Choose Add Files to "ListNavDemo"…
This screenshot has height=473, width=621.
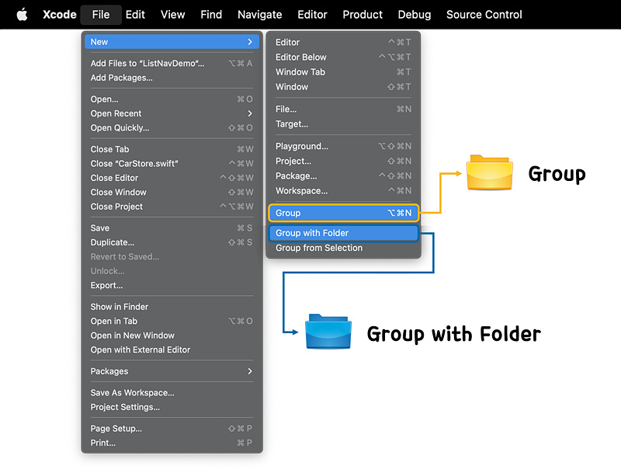click(172, 64)
